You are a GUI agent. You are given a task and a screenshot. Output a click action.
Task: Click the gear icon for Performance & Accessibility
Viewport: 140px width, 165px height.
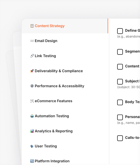coord(32,86)
